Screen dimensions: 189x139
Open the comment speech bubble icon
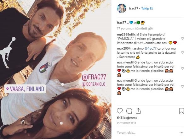point(129,111)
